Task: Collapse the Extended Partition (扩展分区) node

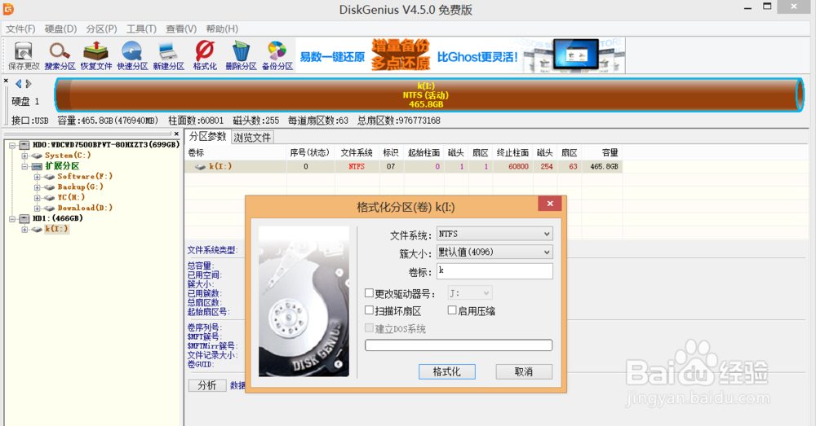Action: 24,166
